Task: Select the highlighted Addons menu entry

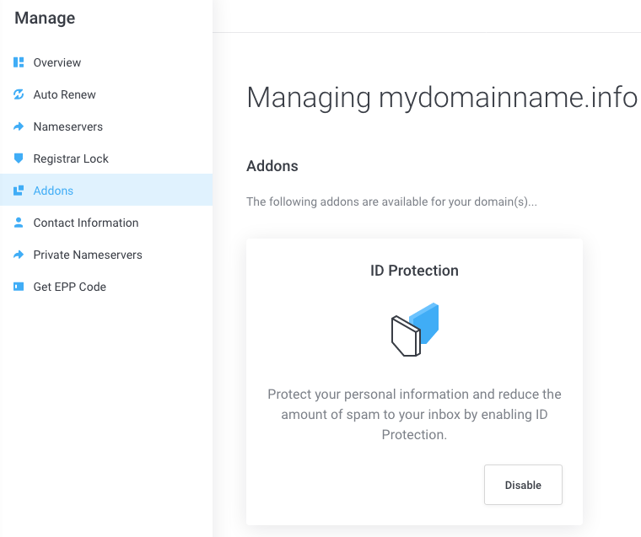Action: (x=53, y=191)
